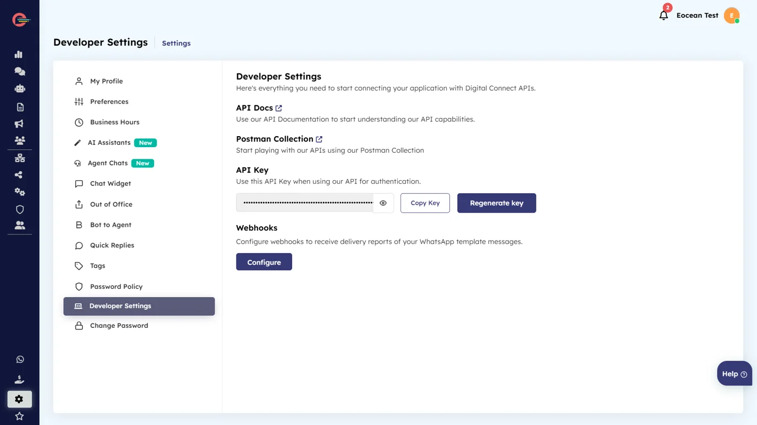
Task: Open the API Docs external link
Action: pyautogui.click(x=278, y=108)
